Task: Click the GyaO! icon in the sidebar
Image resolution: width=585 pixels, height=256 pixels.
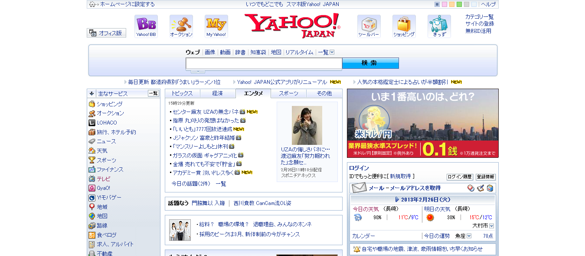Action: pos(92,188)
